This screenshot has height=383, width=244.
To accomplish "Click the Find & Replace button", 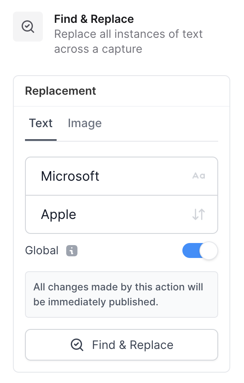I will click(x=122, y=345).
